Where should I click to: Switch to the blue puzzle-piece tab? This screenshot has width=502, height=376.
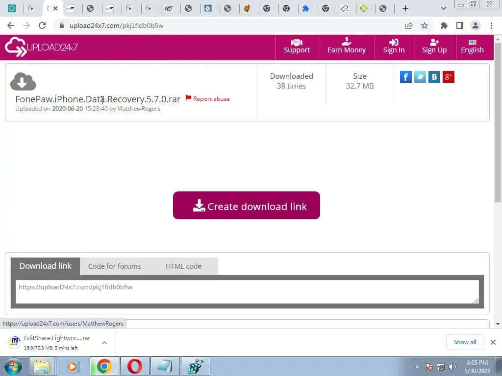click(x=306, y=8)
